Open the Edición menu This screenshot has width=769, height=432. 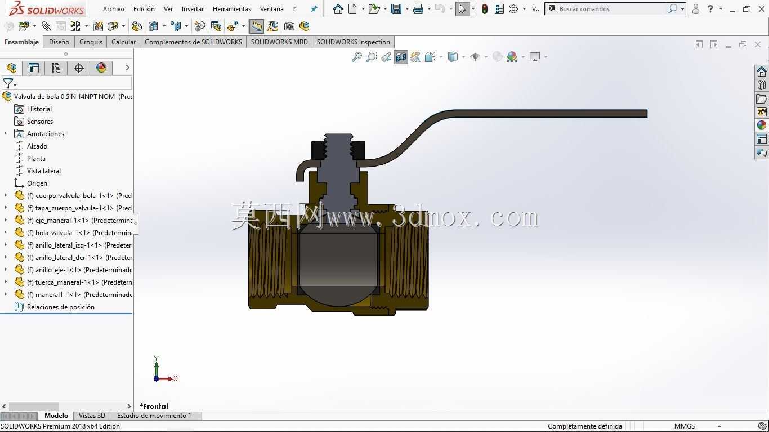[x=144, y=9]
